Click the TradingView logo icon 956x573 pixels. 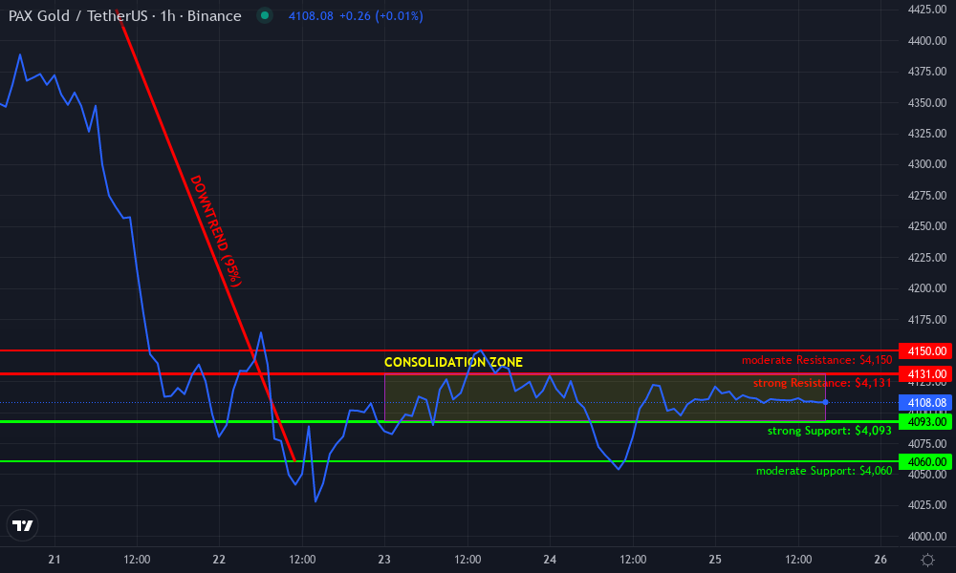click(22, 525)
